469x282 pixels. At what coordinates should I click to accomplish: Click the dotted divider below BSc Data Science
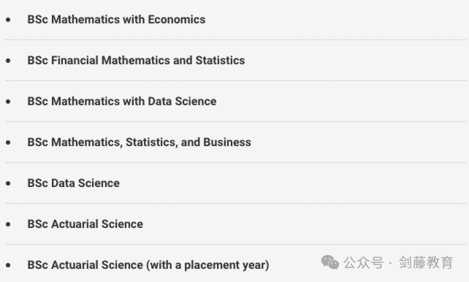(x=236, y=204)
